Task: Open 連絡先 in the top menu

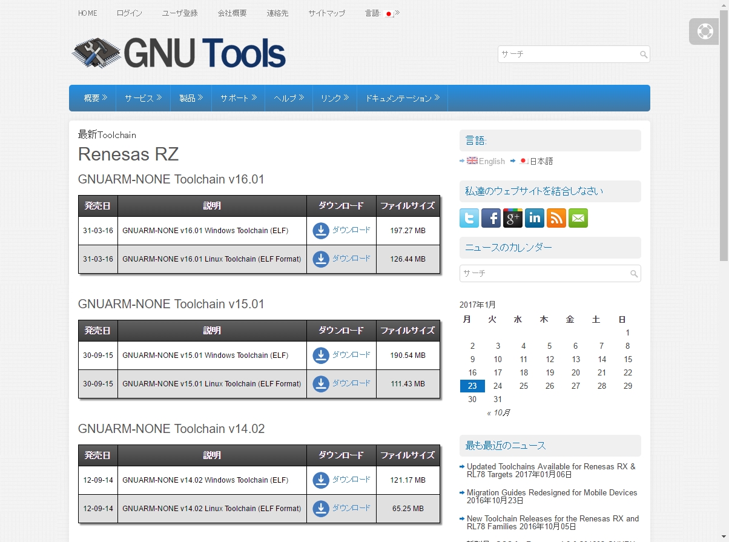Action: tap(277, 13)
